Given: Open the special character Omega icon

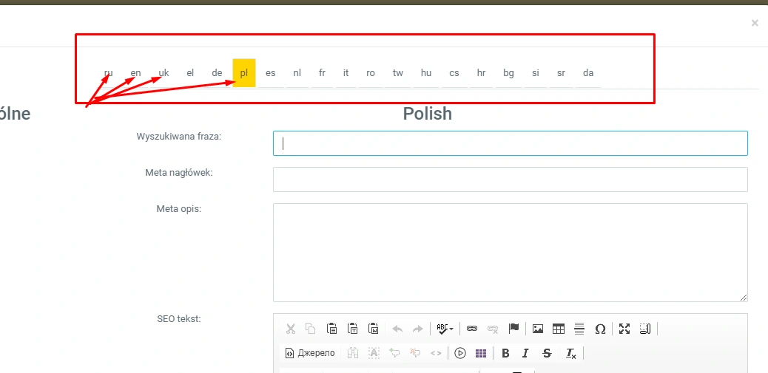Looking at the screenshot, I should 600,329.
